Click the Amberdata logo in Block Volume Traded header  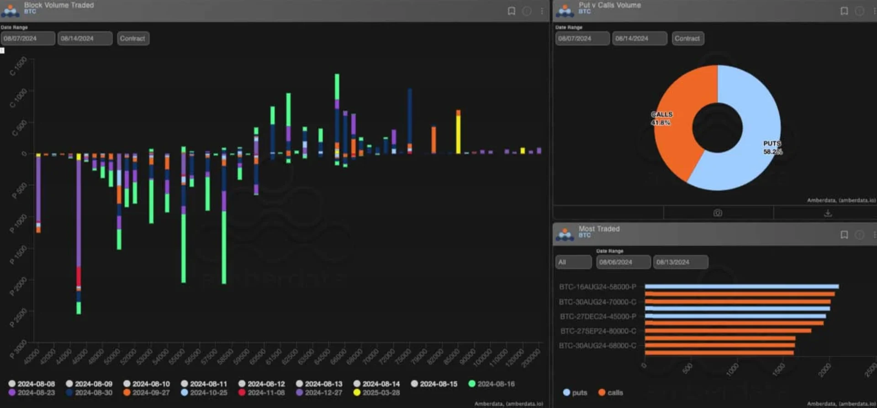click(10, 10)
